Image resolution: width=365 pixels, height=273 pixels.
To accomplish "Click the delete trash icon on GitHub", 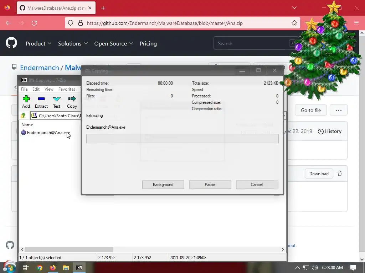I will [x=340, y=173].
